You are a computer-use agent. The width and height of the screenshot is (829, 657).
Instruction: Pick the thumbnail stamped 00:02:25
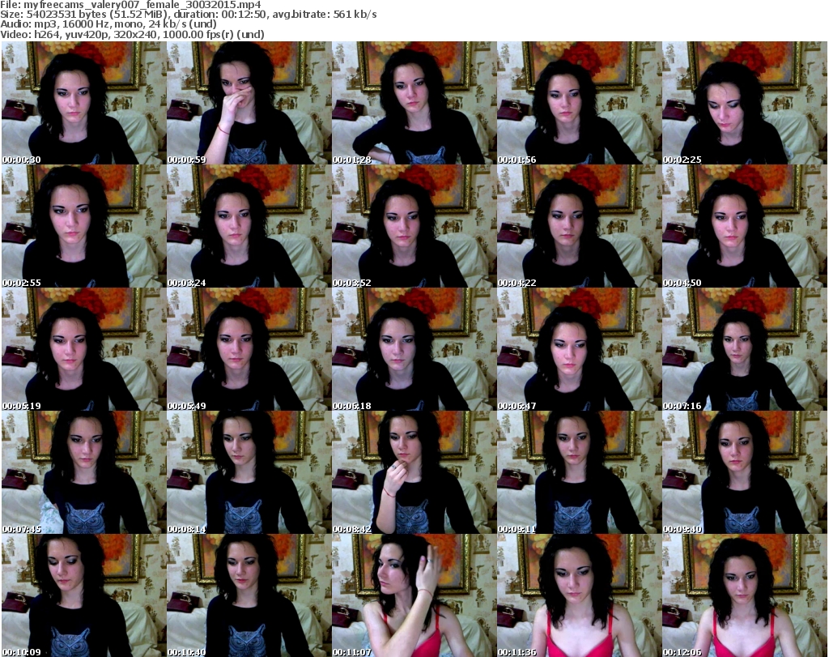pyautogui.click(x=745, y=103)
